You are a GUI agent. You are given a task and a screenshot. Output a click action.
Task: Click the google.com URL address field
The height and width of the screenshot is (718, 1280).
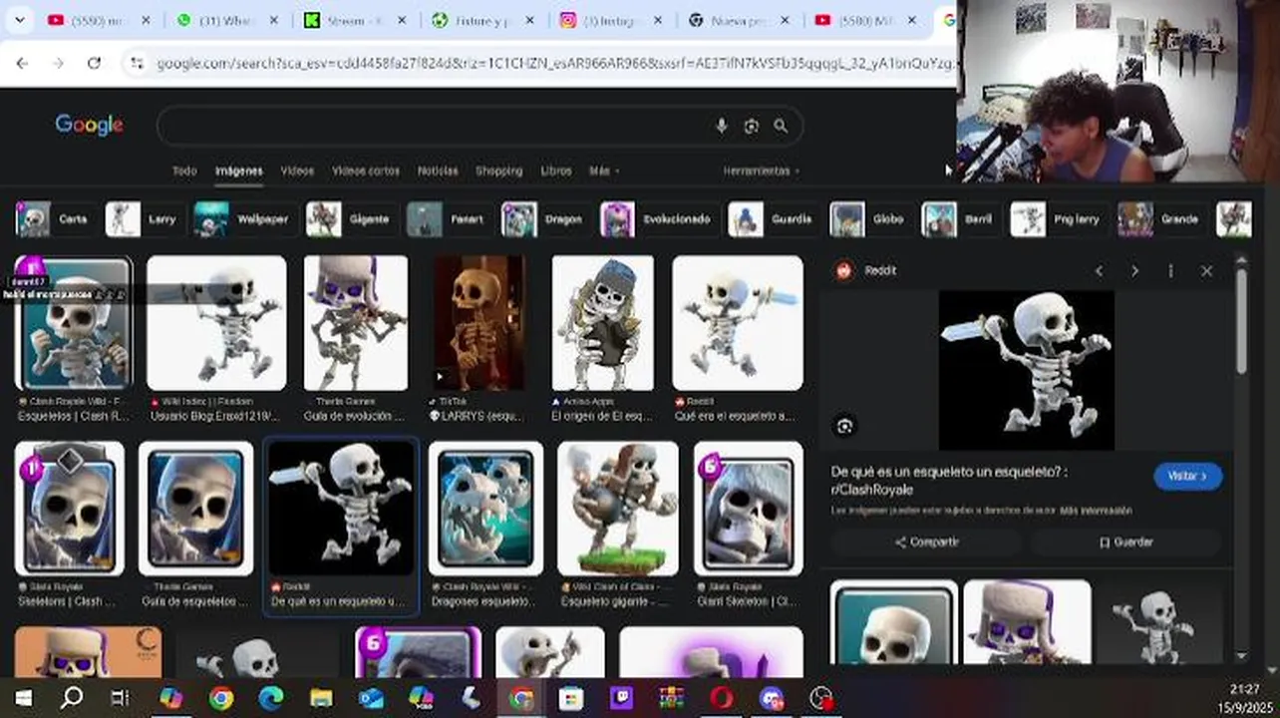pyautogui.click(x=553, y=63)
